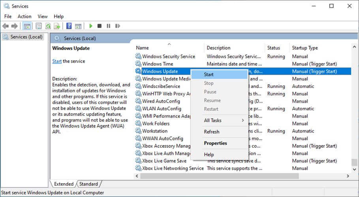This screenshot has height=197, width=359.
Task: Click the gear icon beside Wired AutoConfig
Action: [x=138, y=101]
